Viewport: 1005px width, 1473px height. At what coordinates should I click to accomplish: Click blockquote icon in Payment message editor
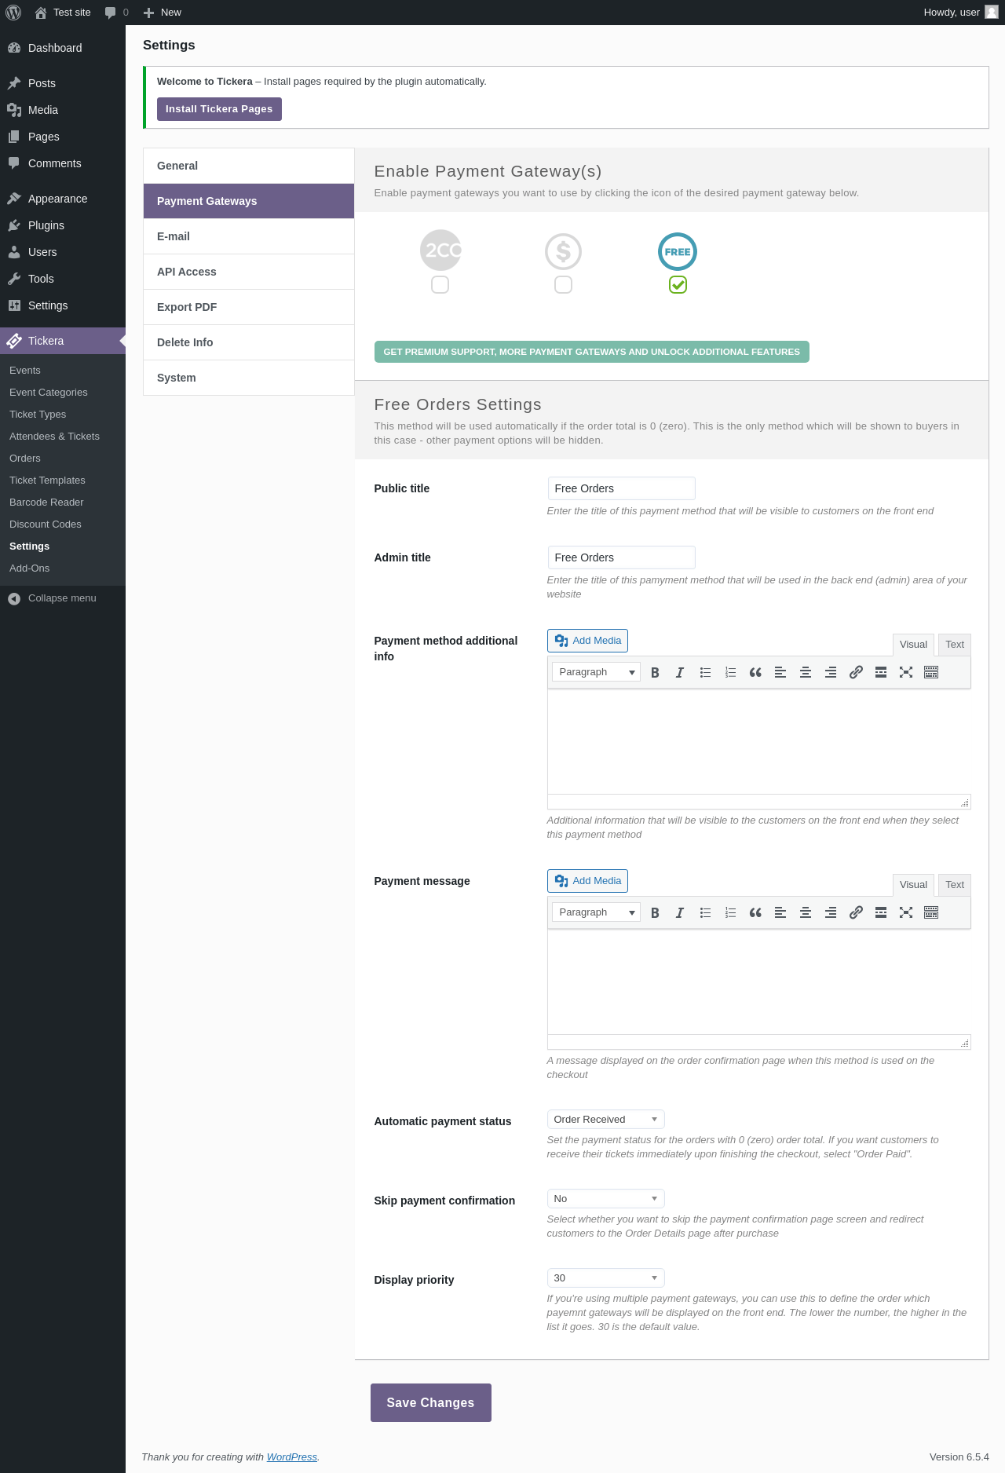coord(755,913)
